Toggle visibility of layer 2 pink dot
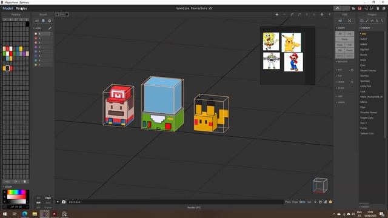 tap(36, 42)
